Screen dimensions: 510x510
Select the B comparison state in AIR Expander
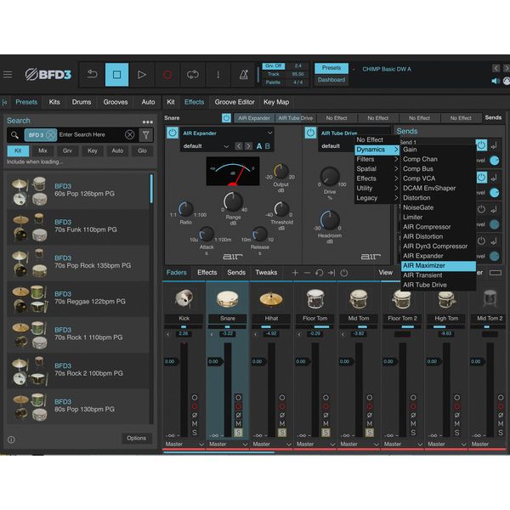click(x=268, y=146)
